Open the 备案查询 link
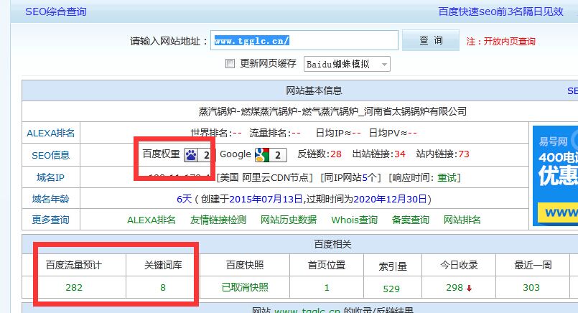Viewport: 578px width, 313px height. (410, 220)
